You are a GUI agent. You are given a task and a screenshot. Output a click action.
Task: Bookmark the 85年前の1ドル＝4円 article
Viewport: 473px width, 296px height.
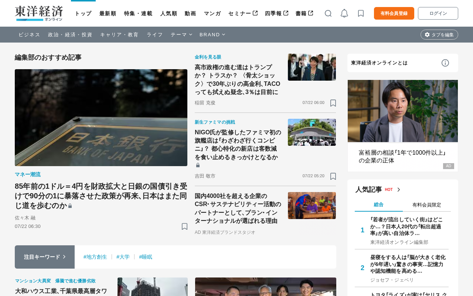click(184, 226)
